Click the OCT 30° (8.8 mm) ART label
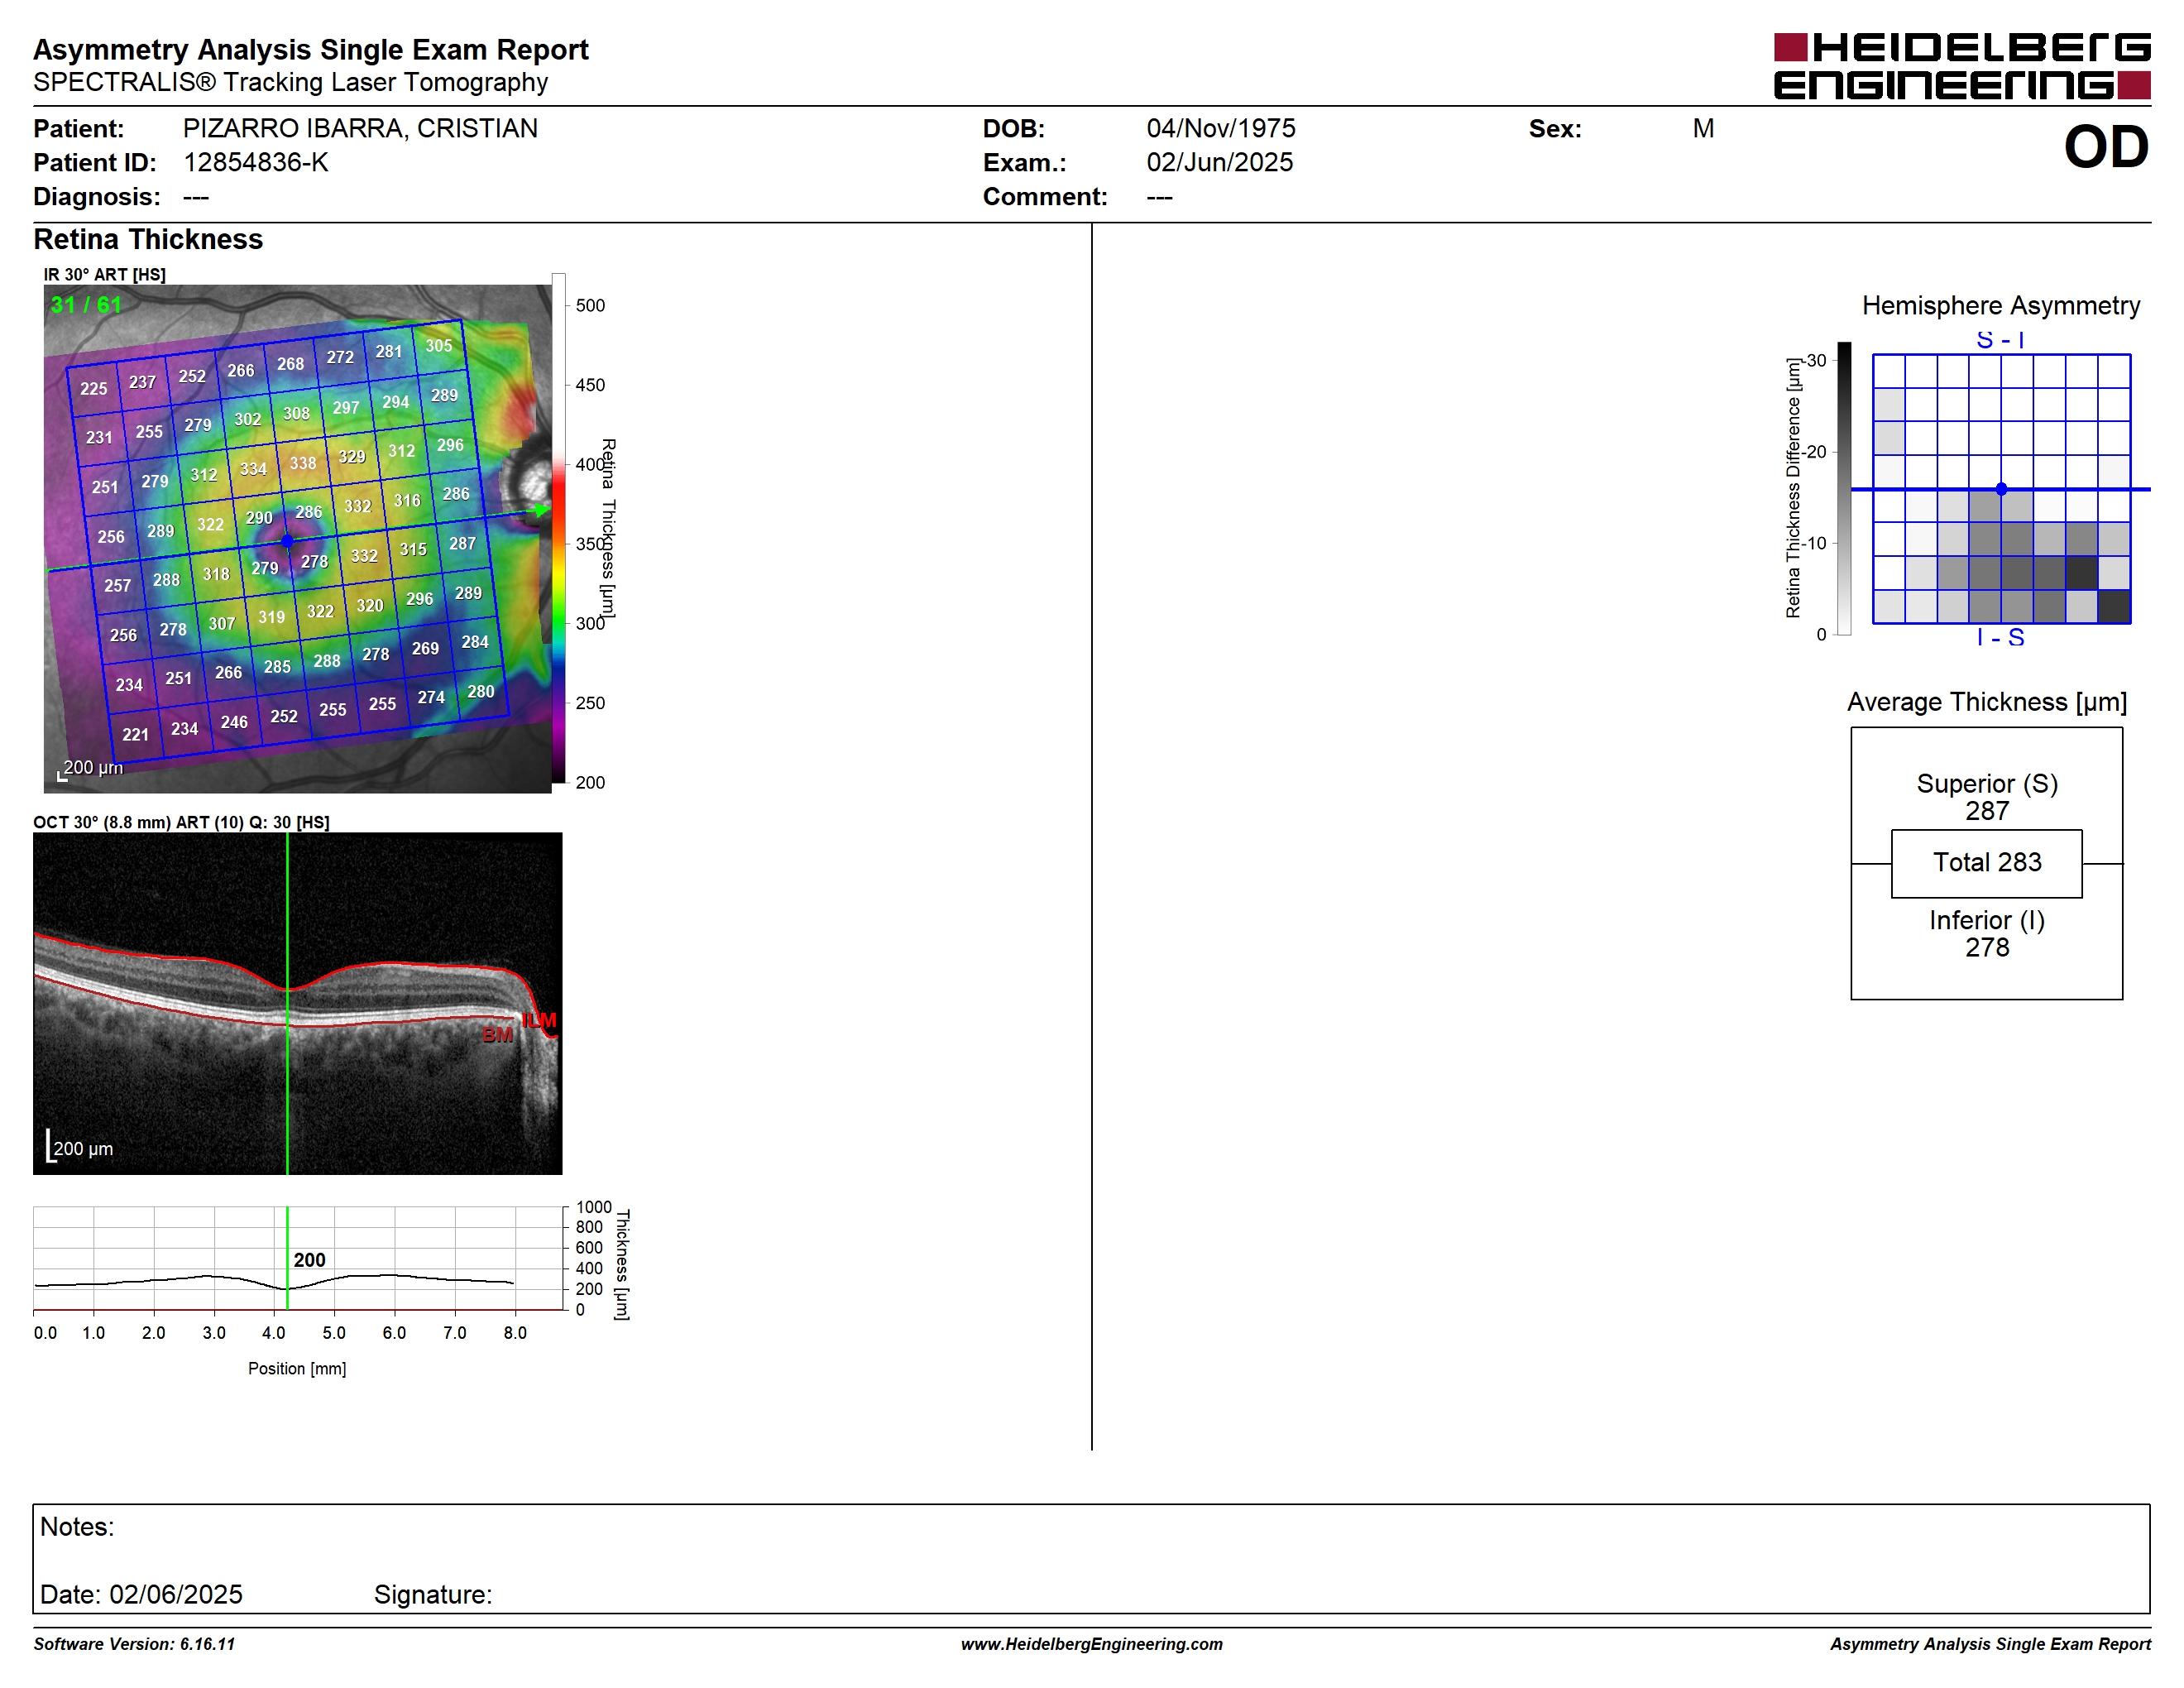Screen dimensions: 2184x1688 click(x=181, y=822)
